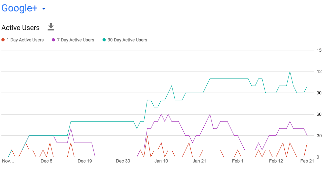Select the Jan 10 date label
322x169 pixels.
pyautogui.click(x=161, y=161)
